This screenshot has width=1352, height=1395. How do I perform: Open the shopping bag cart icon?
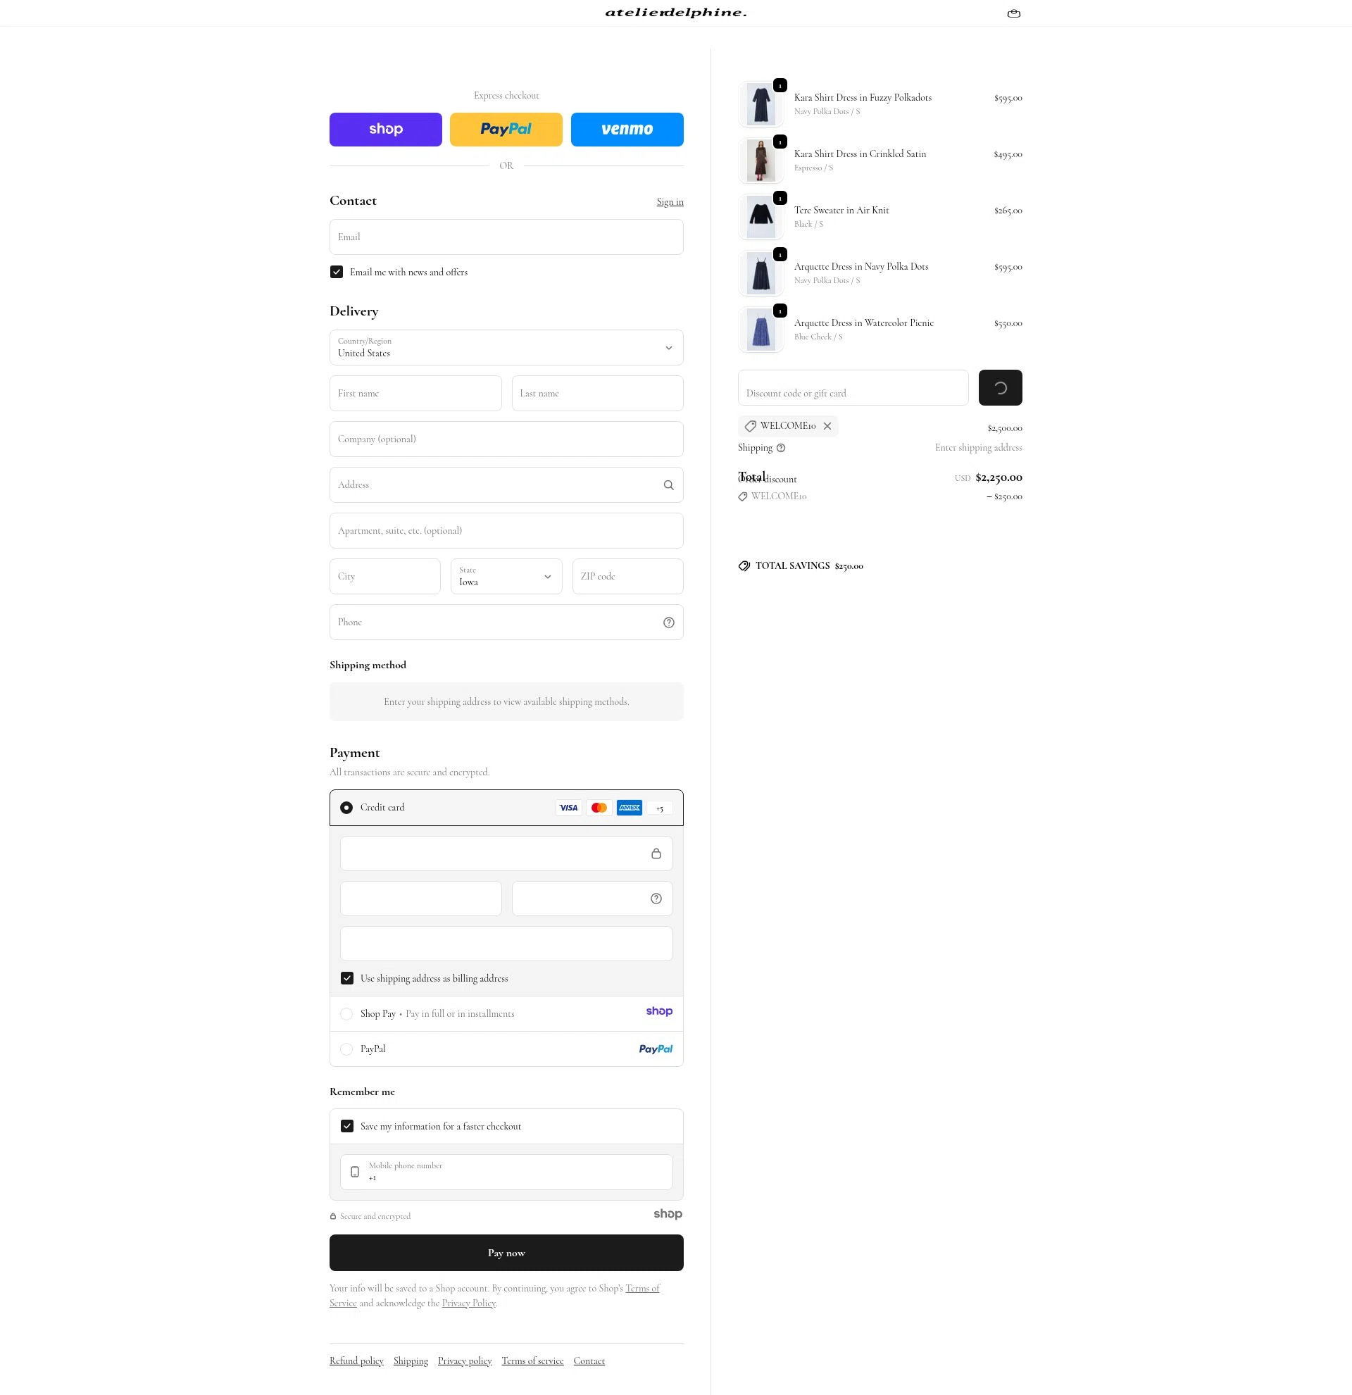(x=1014, y=13)
